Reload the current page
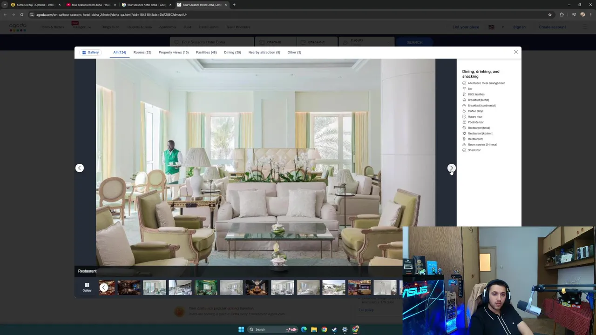 [21, 14]
